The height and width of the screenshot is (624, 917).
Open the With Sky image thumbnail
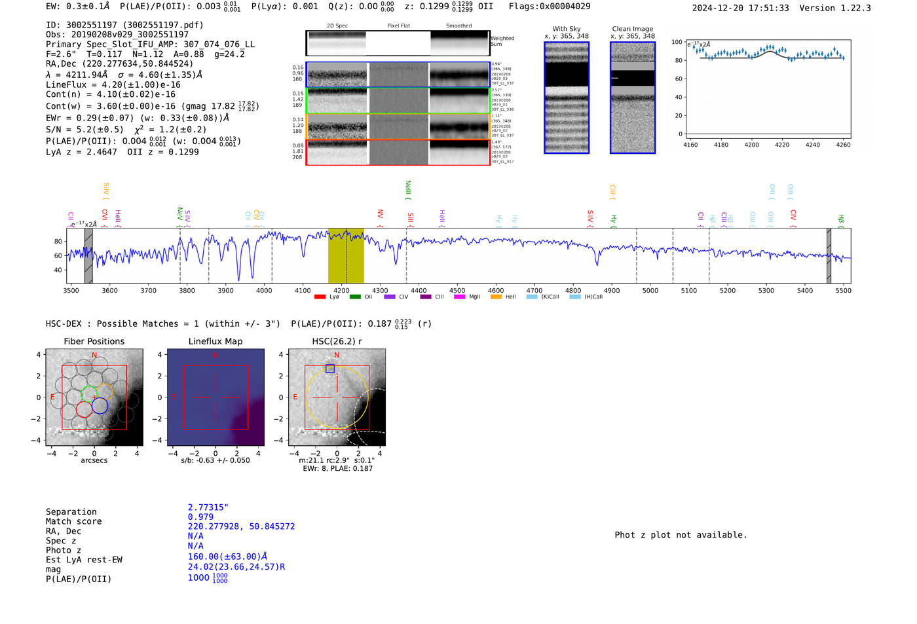click(567, 98)
